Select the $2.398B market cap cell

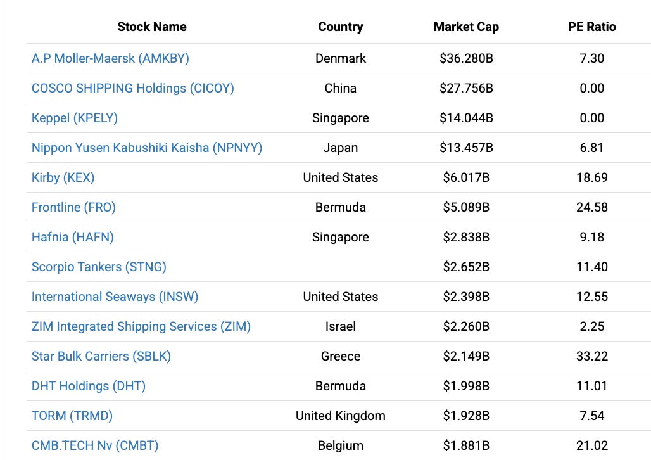pyautogui.click(x=466, y=297)
